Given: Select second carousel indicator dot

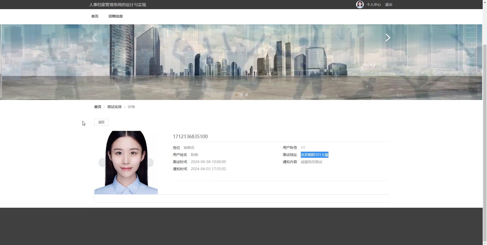Looking at the screenshot, I should pos(241,95).
